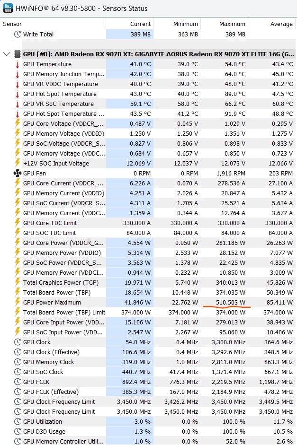Click the thermometer icon for GPU Temperature
This screenshot has height=445, width=297.
(x=18, y=64)
